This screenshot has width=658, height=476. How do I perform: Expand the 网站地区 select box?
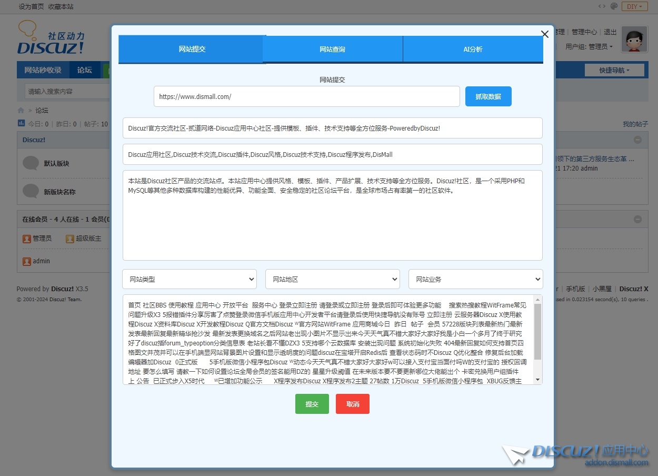coord(333,279)
